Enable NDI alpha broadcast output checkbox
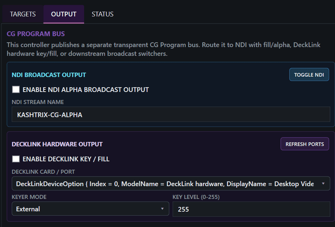Screen dimensions: 335x227 coord(16,89)
